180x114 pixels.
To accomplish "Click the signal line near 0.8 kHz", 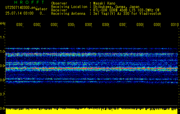I will [92, 79].
